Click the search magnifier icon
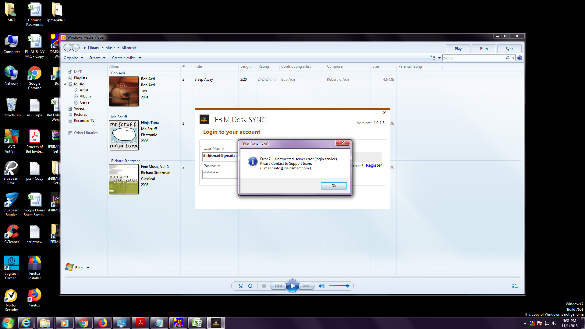585x329 pixels. (507, 58)
